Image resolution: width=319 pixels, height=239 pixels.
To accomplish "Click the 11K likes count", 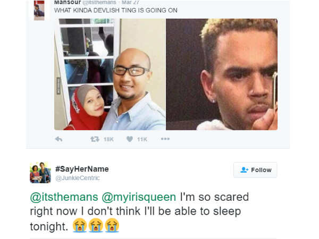I will 142,139.
